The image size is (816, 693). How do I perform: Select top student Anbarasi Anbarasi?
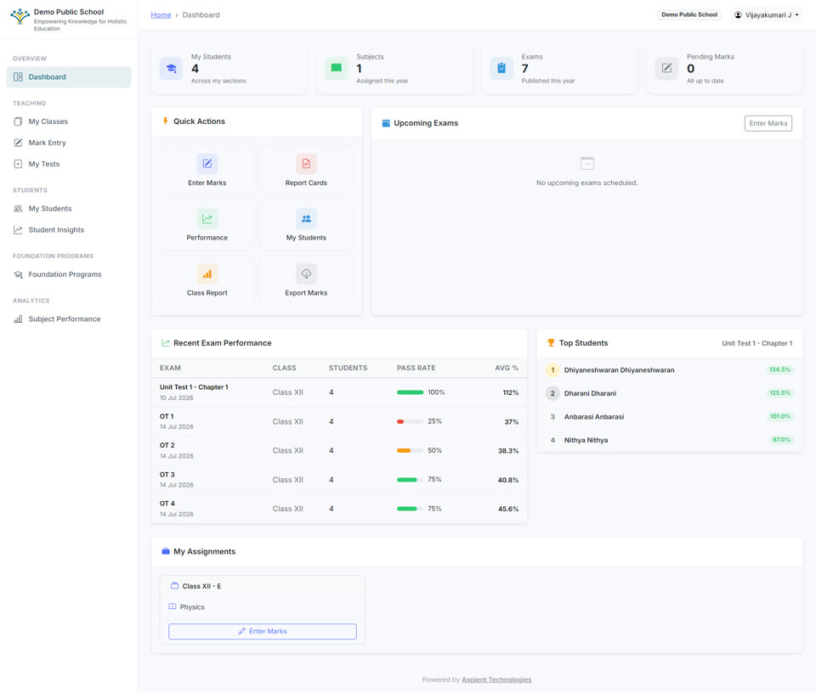(594, 417)
